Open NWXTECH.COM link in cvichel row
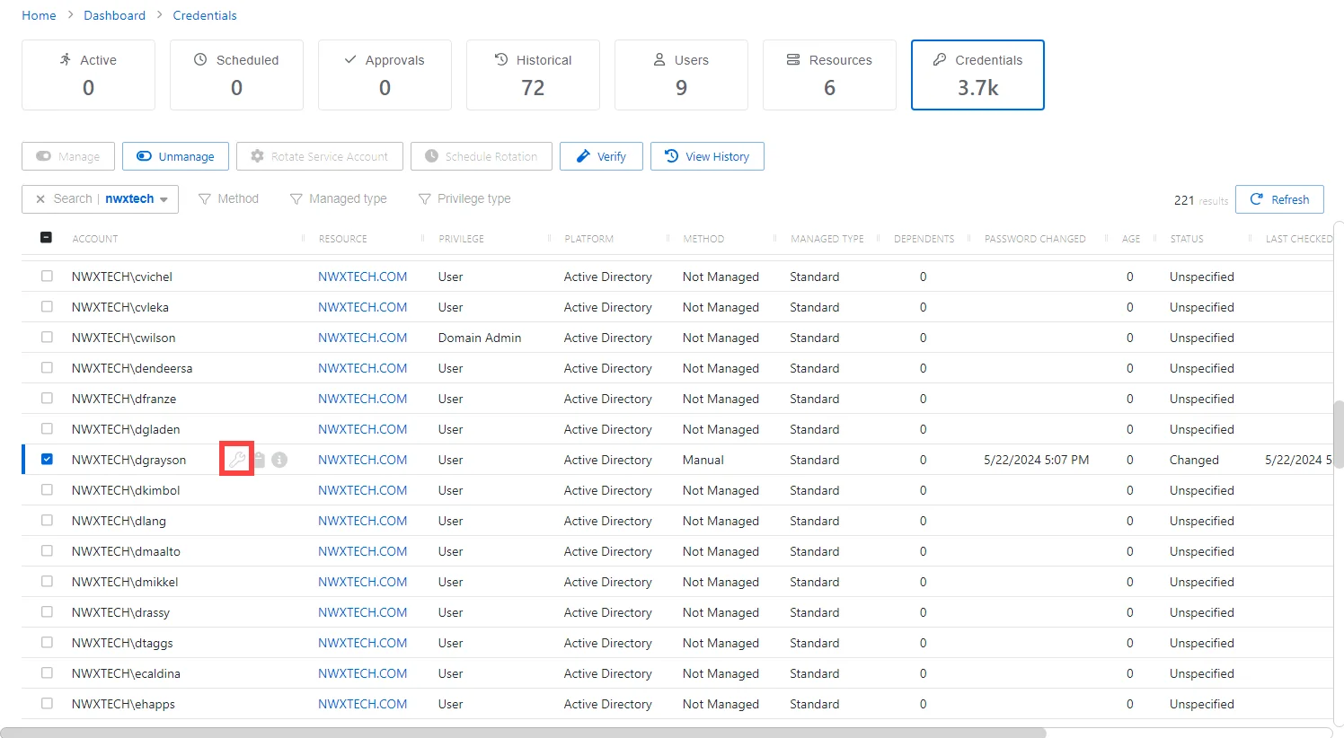This screenshot has width=1344, height=738. click(x=363, y=277)
